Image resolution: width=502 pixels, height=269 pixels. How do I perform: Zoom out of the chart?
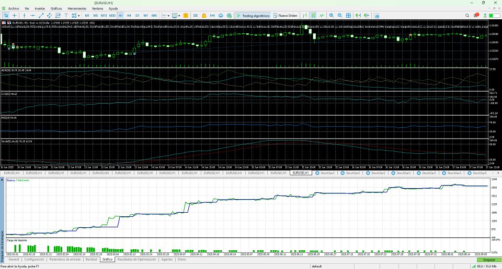pos(340,16)
